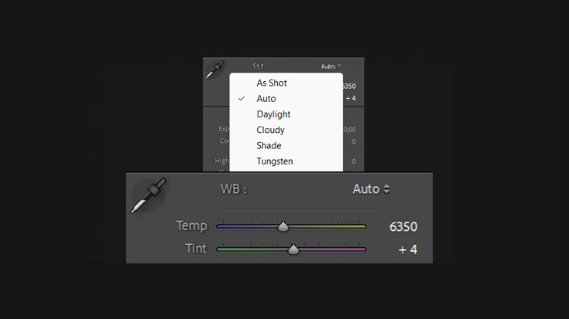Open the small Auto dropdown above the menu
Viewport: 569px width, 319px height.
pyautogui.click(x=331, y=66)
